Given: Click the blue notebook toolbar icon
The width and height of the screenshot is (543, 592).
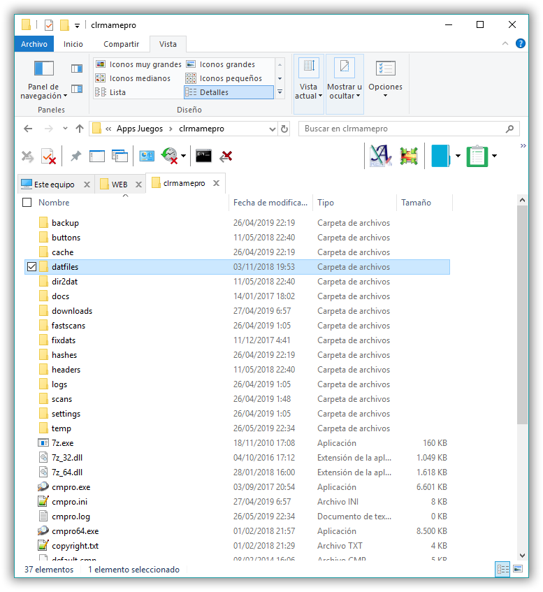Looking at the screenshot, I should click(441, 156).
